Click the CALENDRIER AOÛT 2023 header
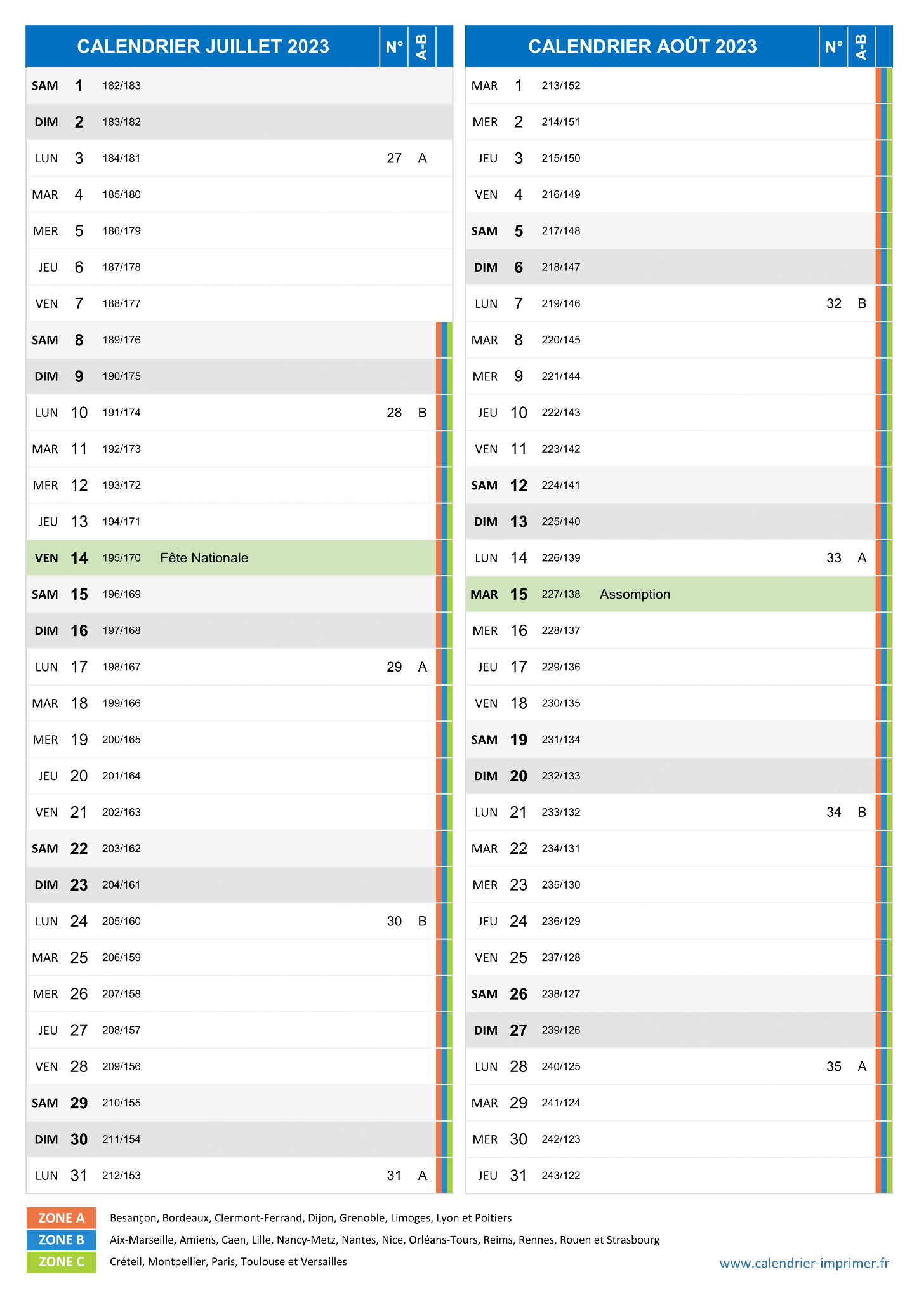Image resolution: width=919 pixels, height=1300 pixels. [x=642, y=46]
